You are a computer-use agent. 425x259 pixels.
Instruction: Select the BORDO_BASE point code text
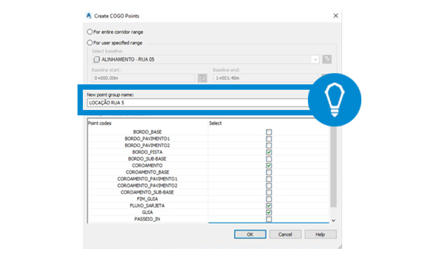coord(147,132)
